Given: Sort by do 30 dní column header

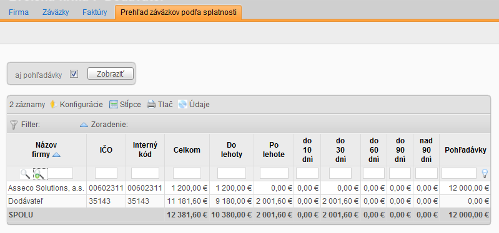Looking at the screenshot, I should pyautogui.click(x=340, y=150).
